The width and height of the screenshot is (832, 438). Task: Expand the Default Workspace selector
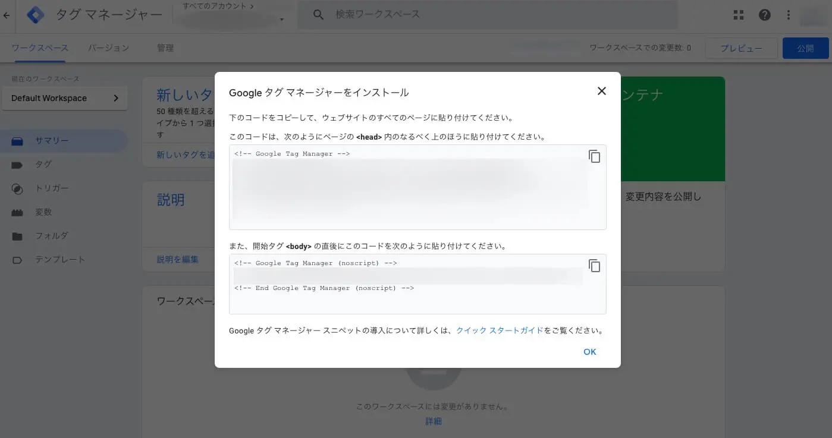pyautogui.click(x=65, y=98)
